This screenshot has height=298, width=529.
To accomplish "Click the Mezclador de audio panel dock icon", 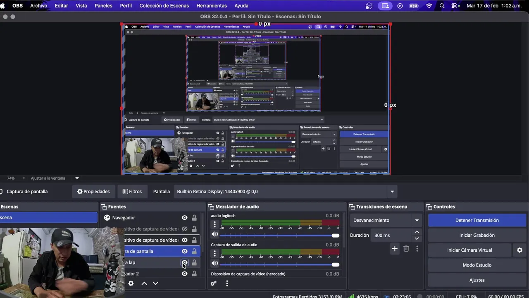I will pos(211,207).
